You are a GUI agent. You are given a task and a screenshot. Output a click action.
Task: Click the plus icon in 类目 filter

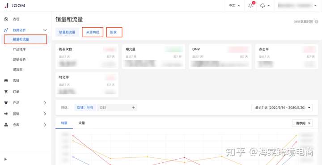pos(133,107)
